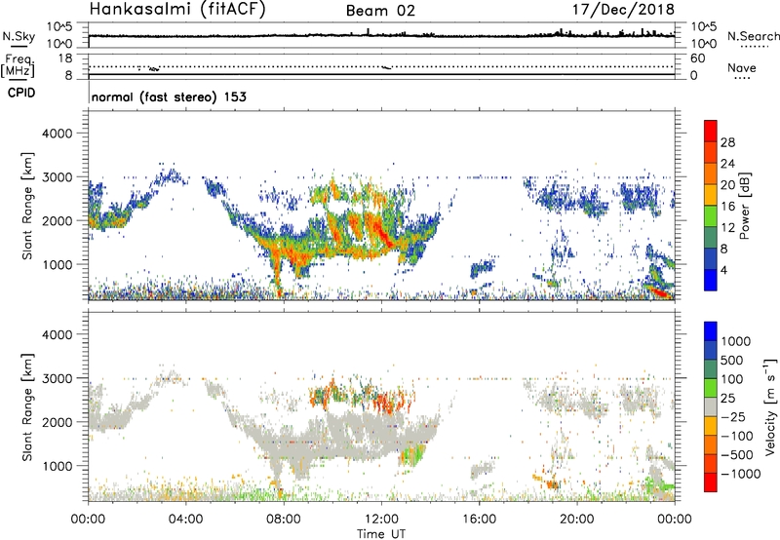Click the Nave legend label

click(742, 67)
